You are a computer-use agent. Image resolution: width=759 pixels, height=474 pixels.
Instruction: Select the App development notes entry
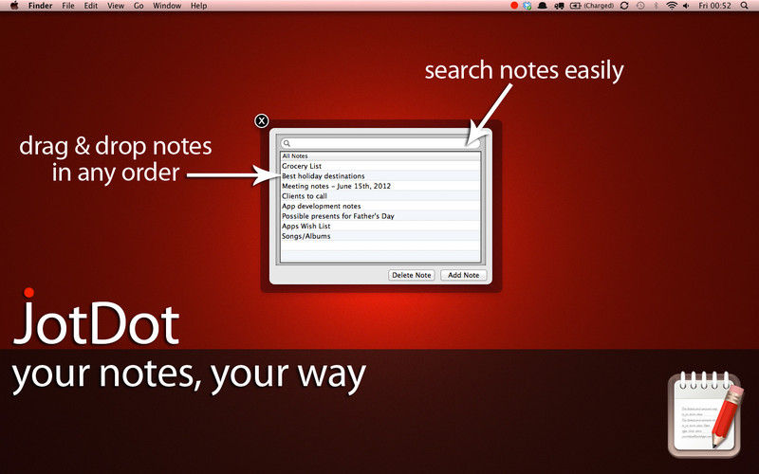coord(380,206)
